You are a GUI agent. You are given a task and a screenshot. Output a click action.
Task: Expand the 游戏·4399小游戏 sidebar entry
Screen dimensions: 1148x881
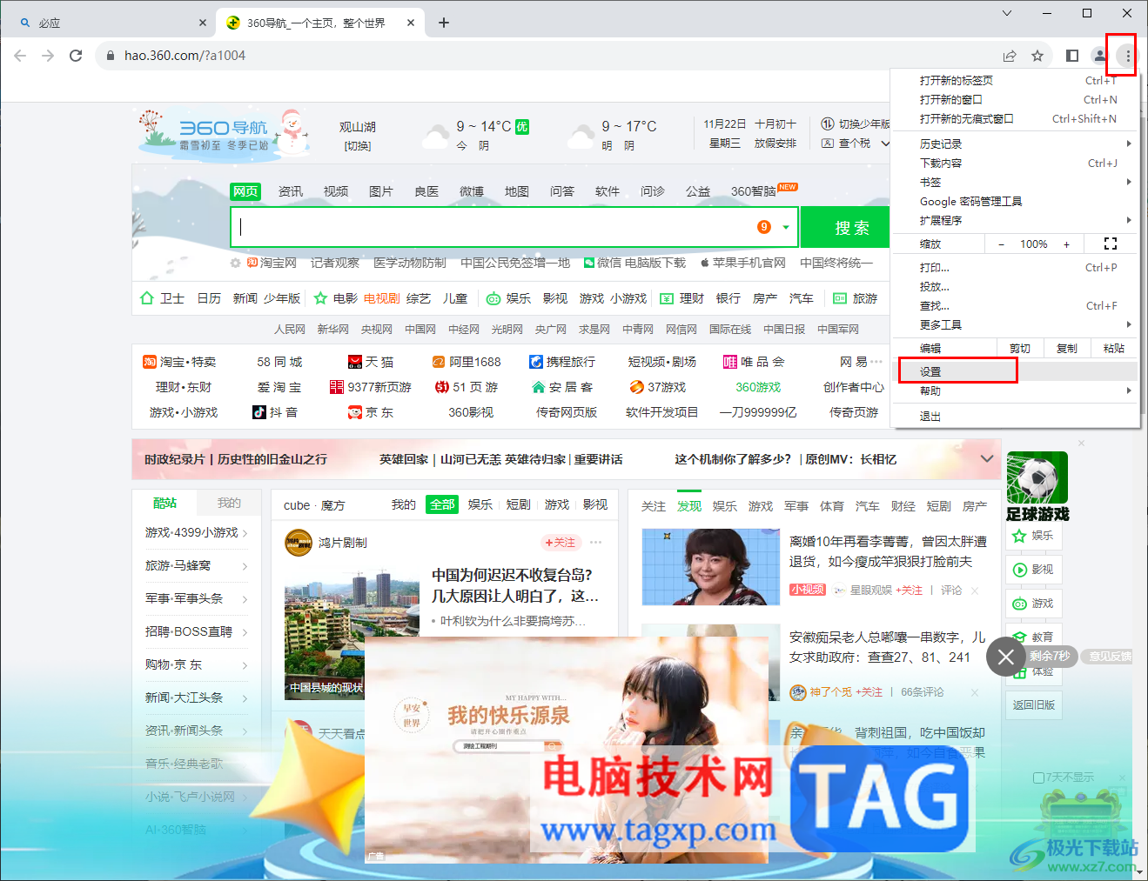245,533
